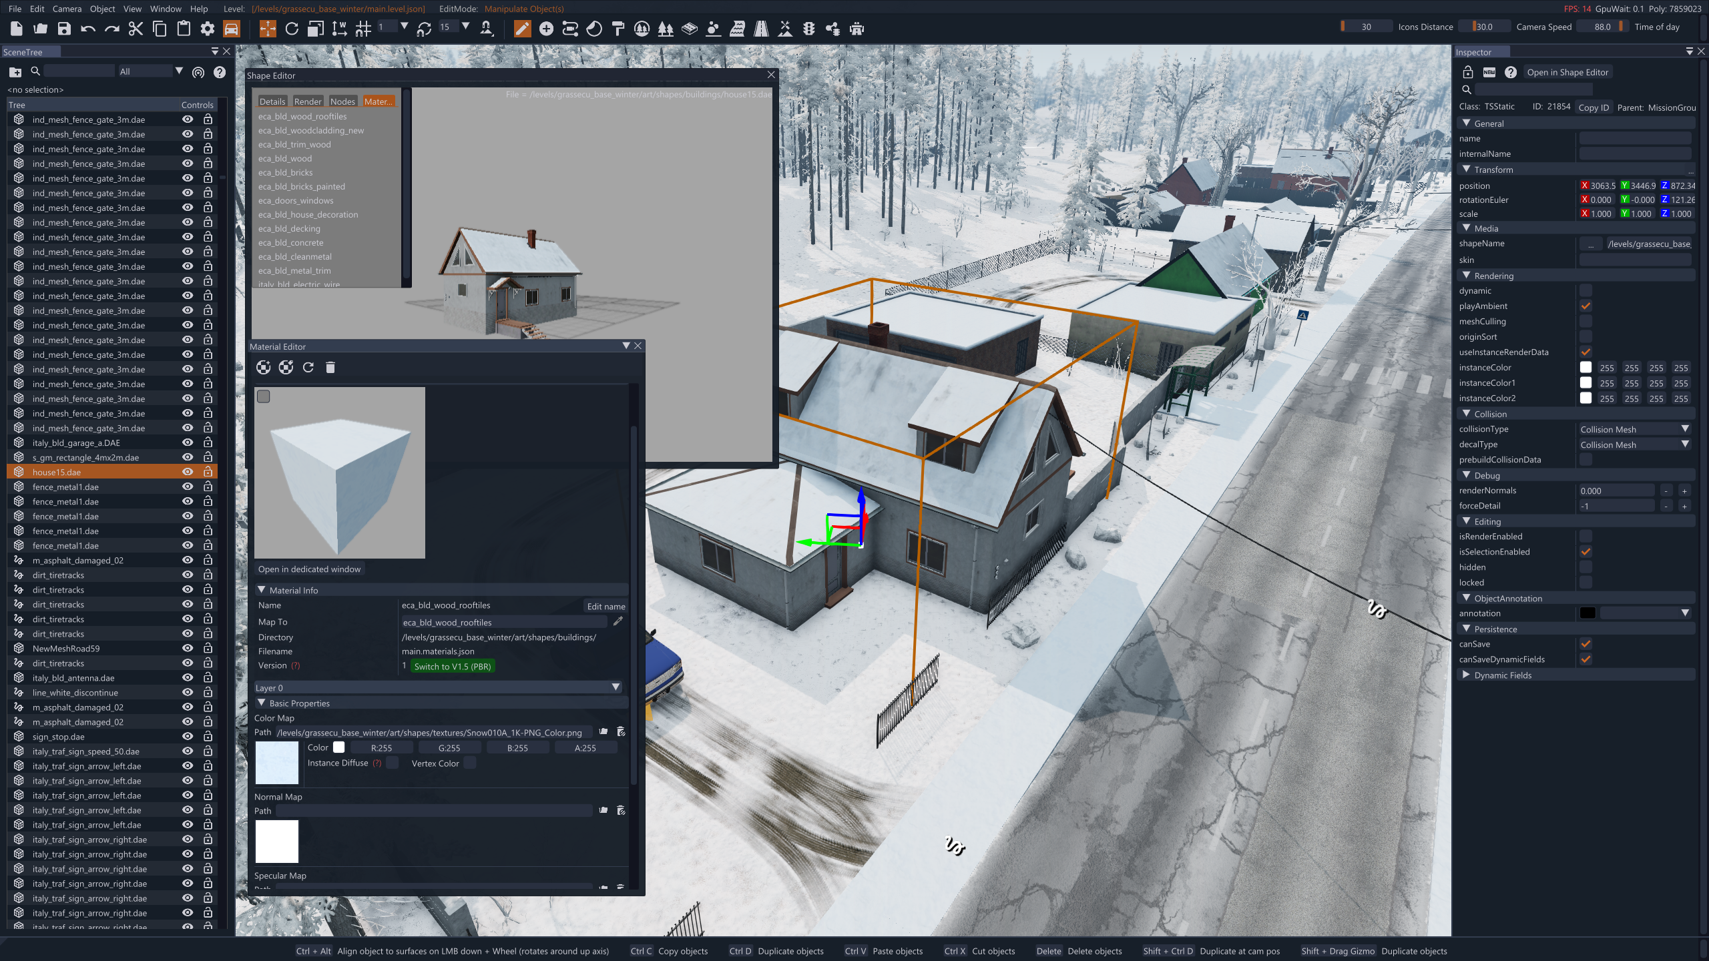Click the vehicle play mode car icon

[x=231, y=29]
